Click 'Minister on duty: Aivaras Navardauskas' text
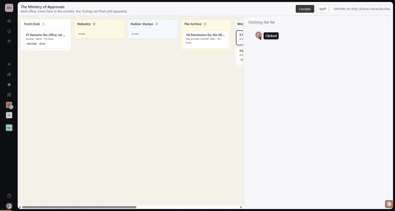This screenshot has height=211, width=395. coord(362,9)
